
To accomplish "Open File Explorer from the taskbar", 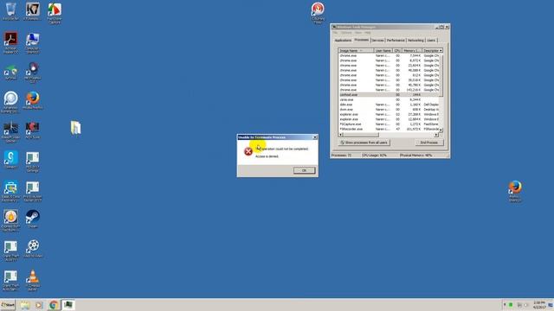I will [x=25, y=305].
